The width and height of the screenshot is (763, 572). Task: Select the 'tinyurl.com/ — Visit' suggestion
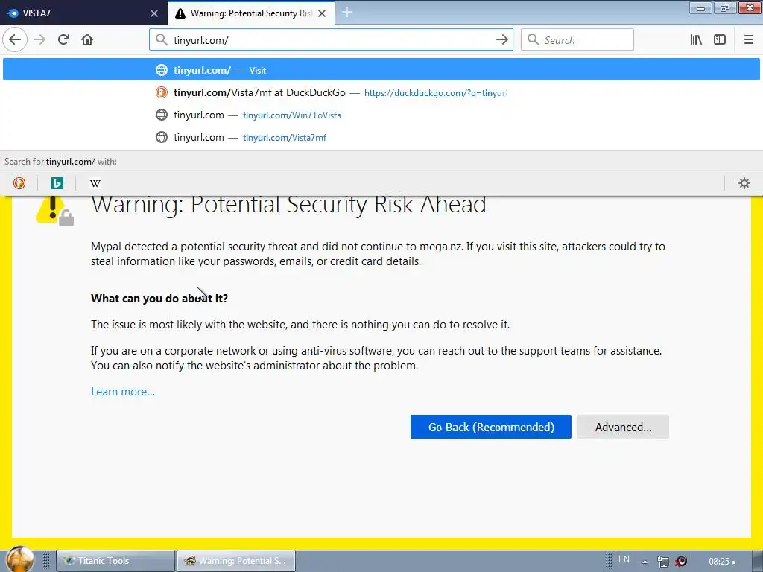(x=381, y=70)
